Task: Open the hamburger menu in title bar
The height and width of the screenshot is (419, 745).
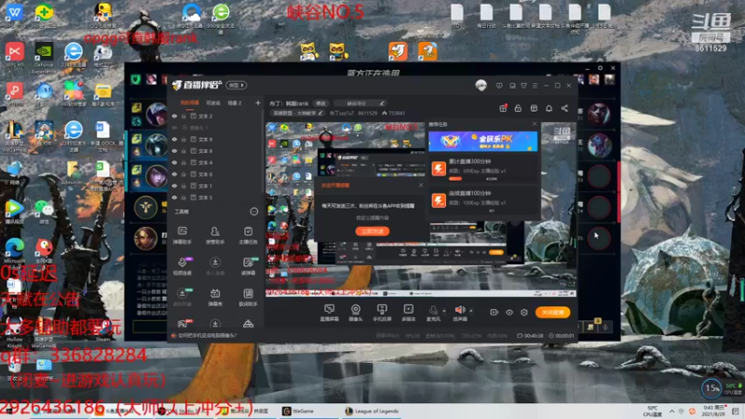Action: [535, 86]
